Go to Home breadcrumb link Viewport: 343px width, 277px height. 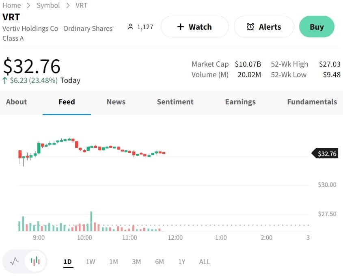pos(12,5)
